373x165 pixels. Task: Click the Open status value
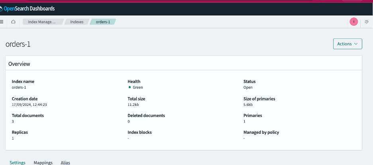click(248, 87)
